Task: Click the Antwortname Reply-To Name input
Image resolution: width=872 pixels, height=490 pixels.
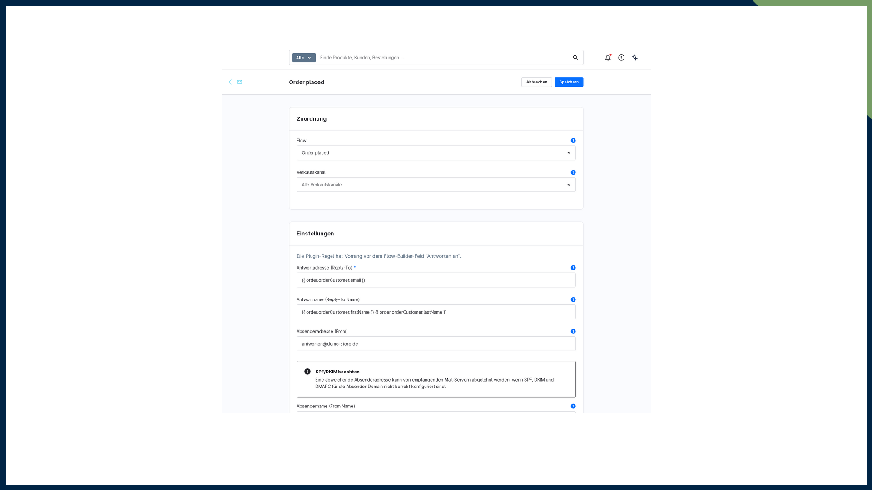Action: (436, 312)
